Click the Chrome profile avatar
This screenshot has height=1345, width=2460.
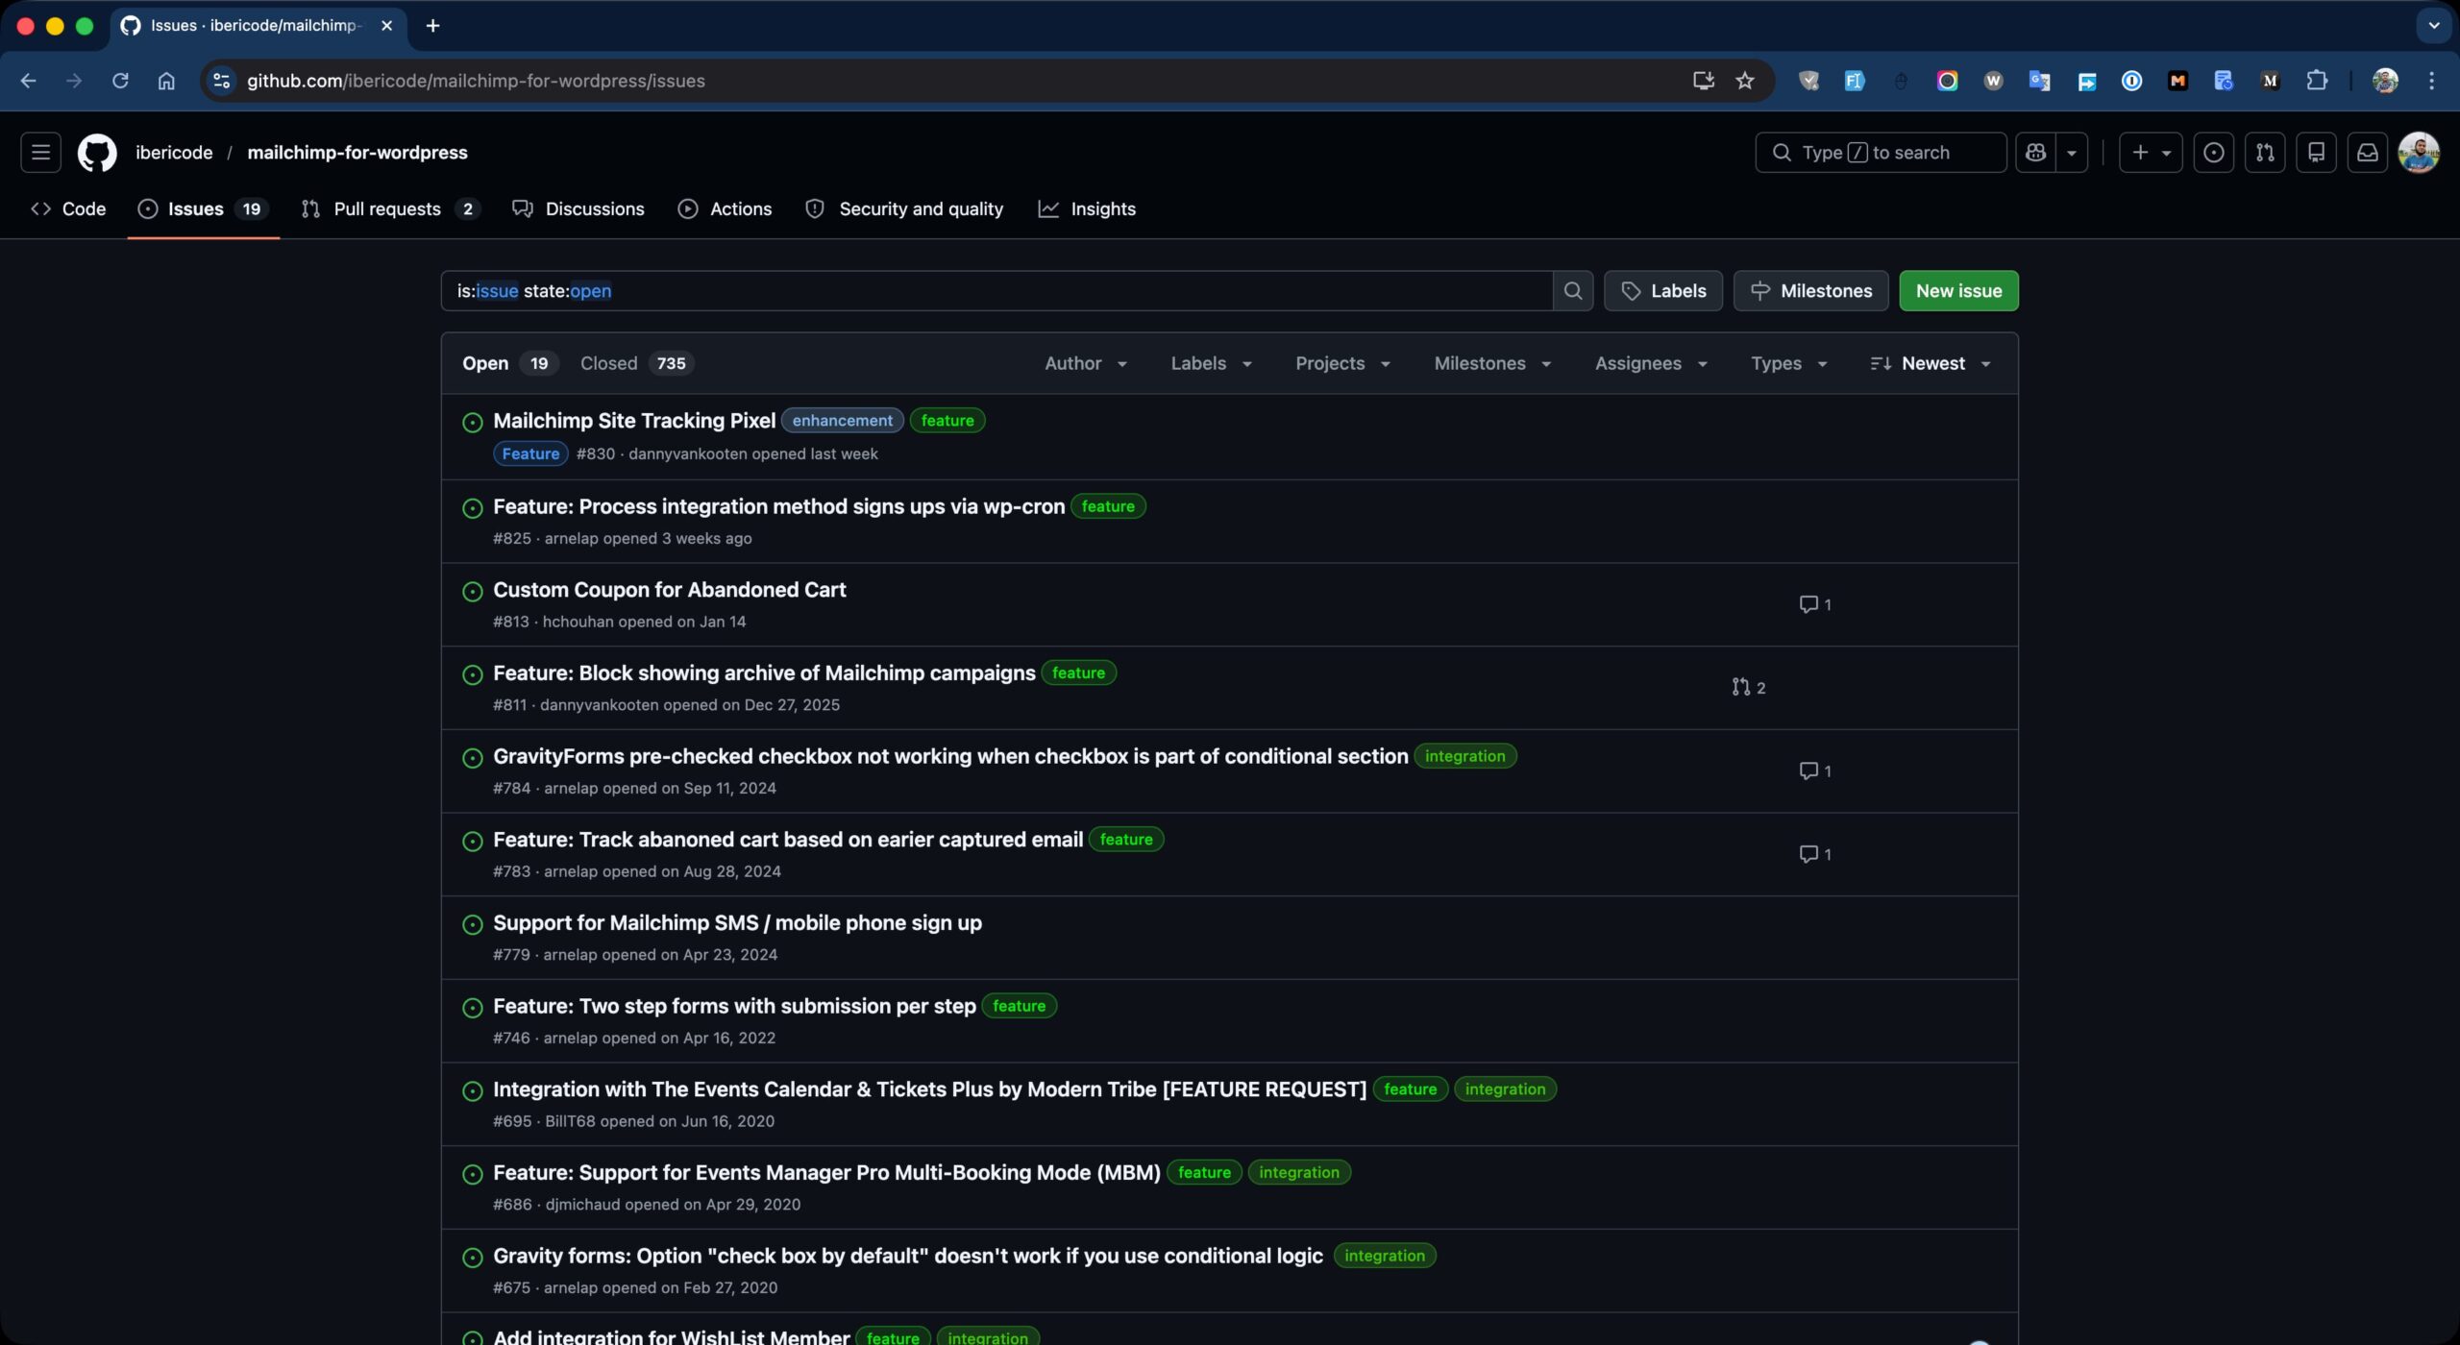(x=2385, y=81)
